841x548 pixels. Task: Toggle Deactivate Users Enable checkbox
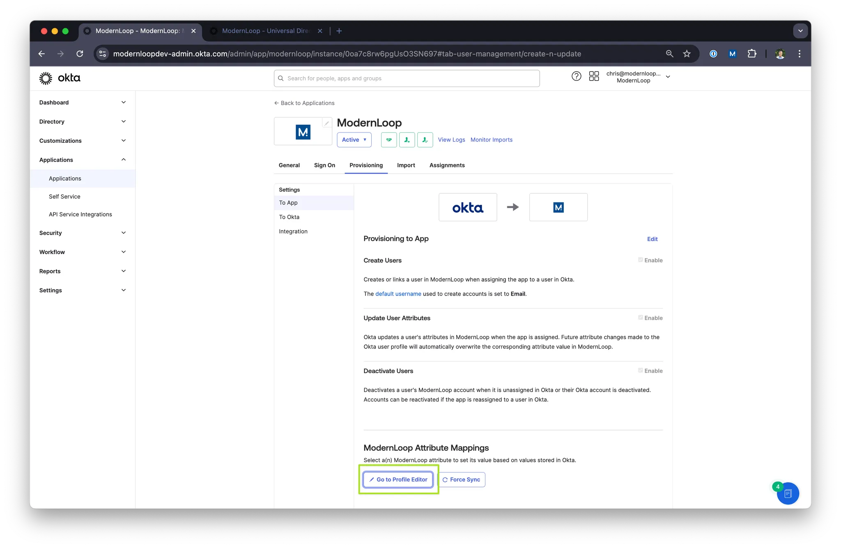tap(640, 370)
